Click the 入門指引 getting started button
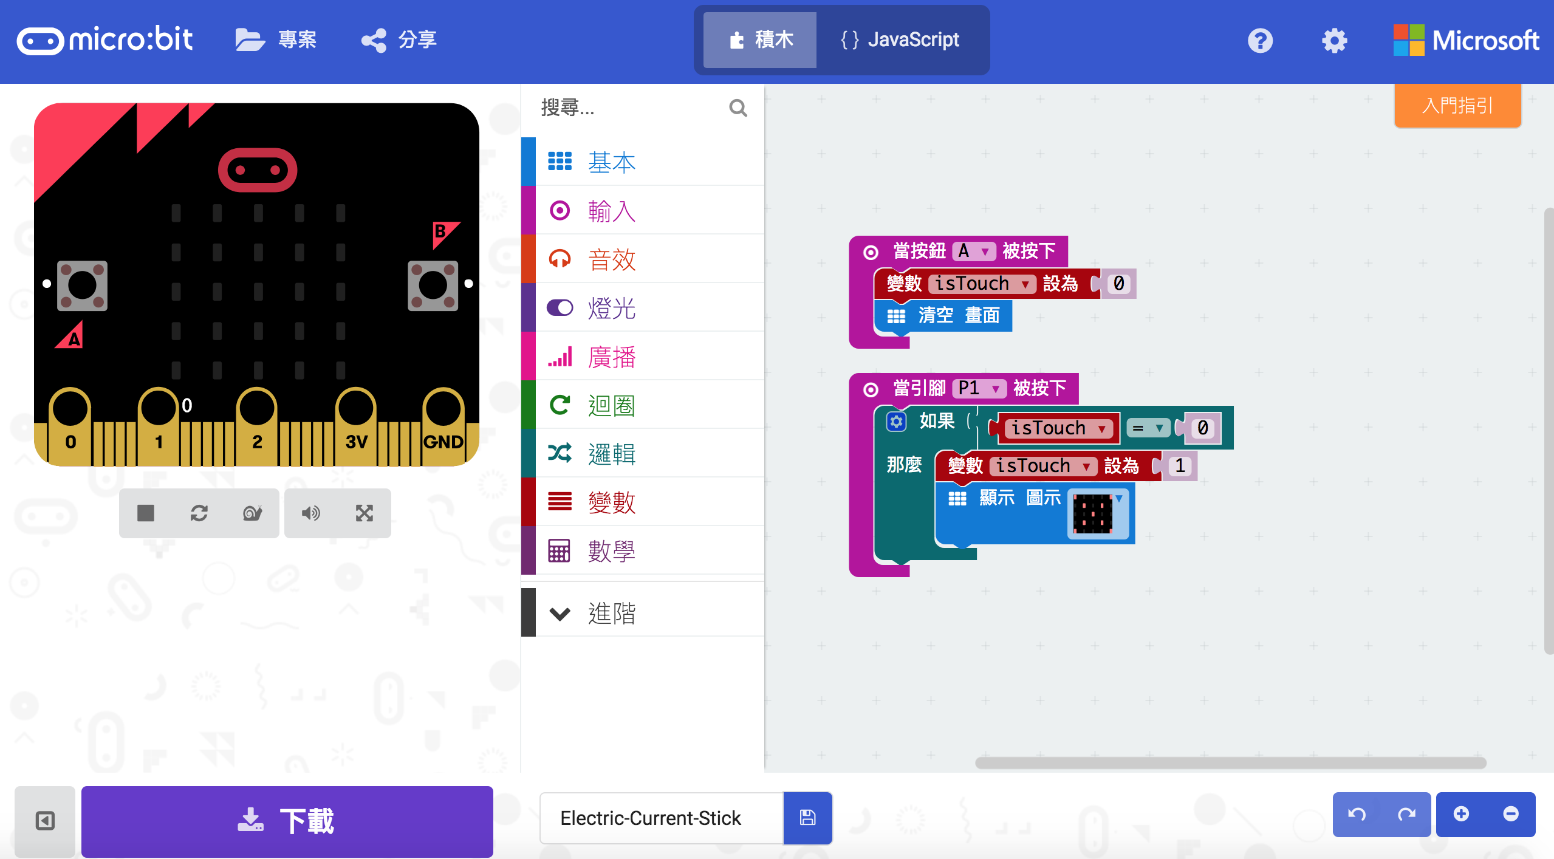The width and height of the screenshot is (1554, 859). click(x=1457, y=106)
